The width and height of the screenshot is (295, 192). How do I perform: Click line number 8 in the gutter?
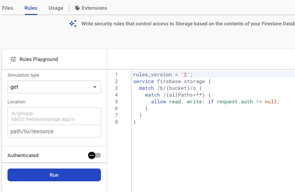click(x=117, y=122)
